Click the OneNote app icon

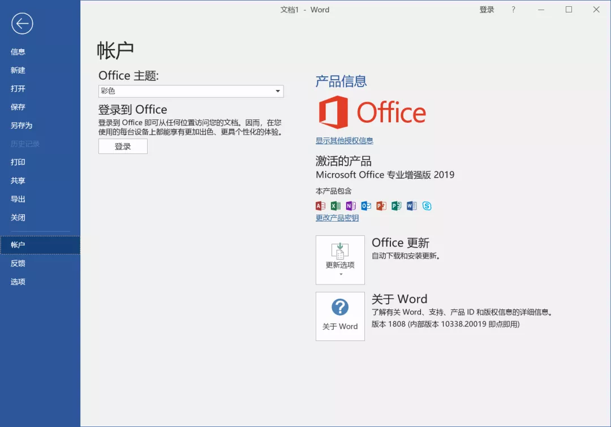pyautogui.click(x=351, y=206)
